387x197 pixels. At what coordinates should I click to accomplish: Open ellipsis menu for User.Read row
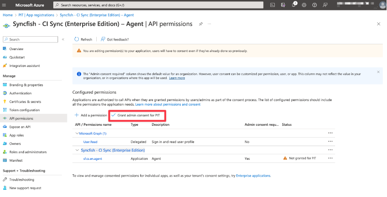(330, 141)
